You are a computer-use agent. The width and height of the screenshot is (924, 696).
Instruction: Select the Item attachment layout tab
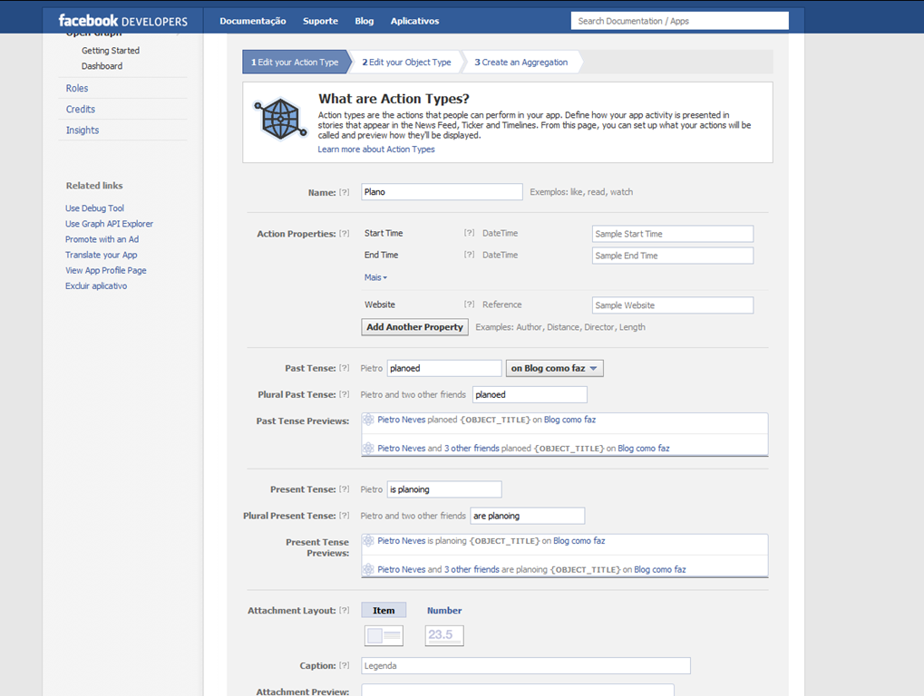[384, 611]
